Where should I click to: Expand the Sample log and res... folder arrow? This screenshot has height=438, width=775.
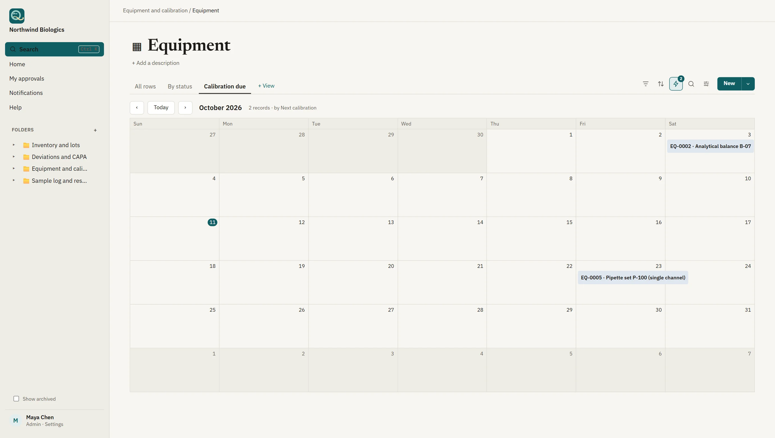[x=14, y=181]
